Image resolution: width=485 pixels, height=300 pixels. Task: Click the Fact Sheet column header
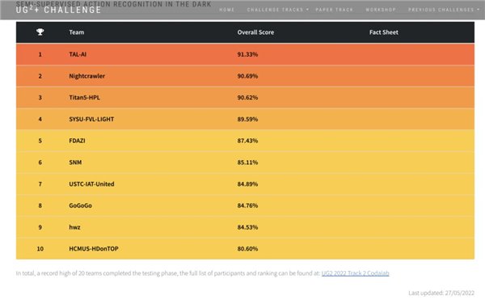point(383,32)
